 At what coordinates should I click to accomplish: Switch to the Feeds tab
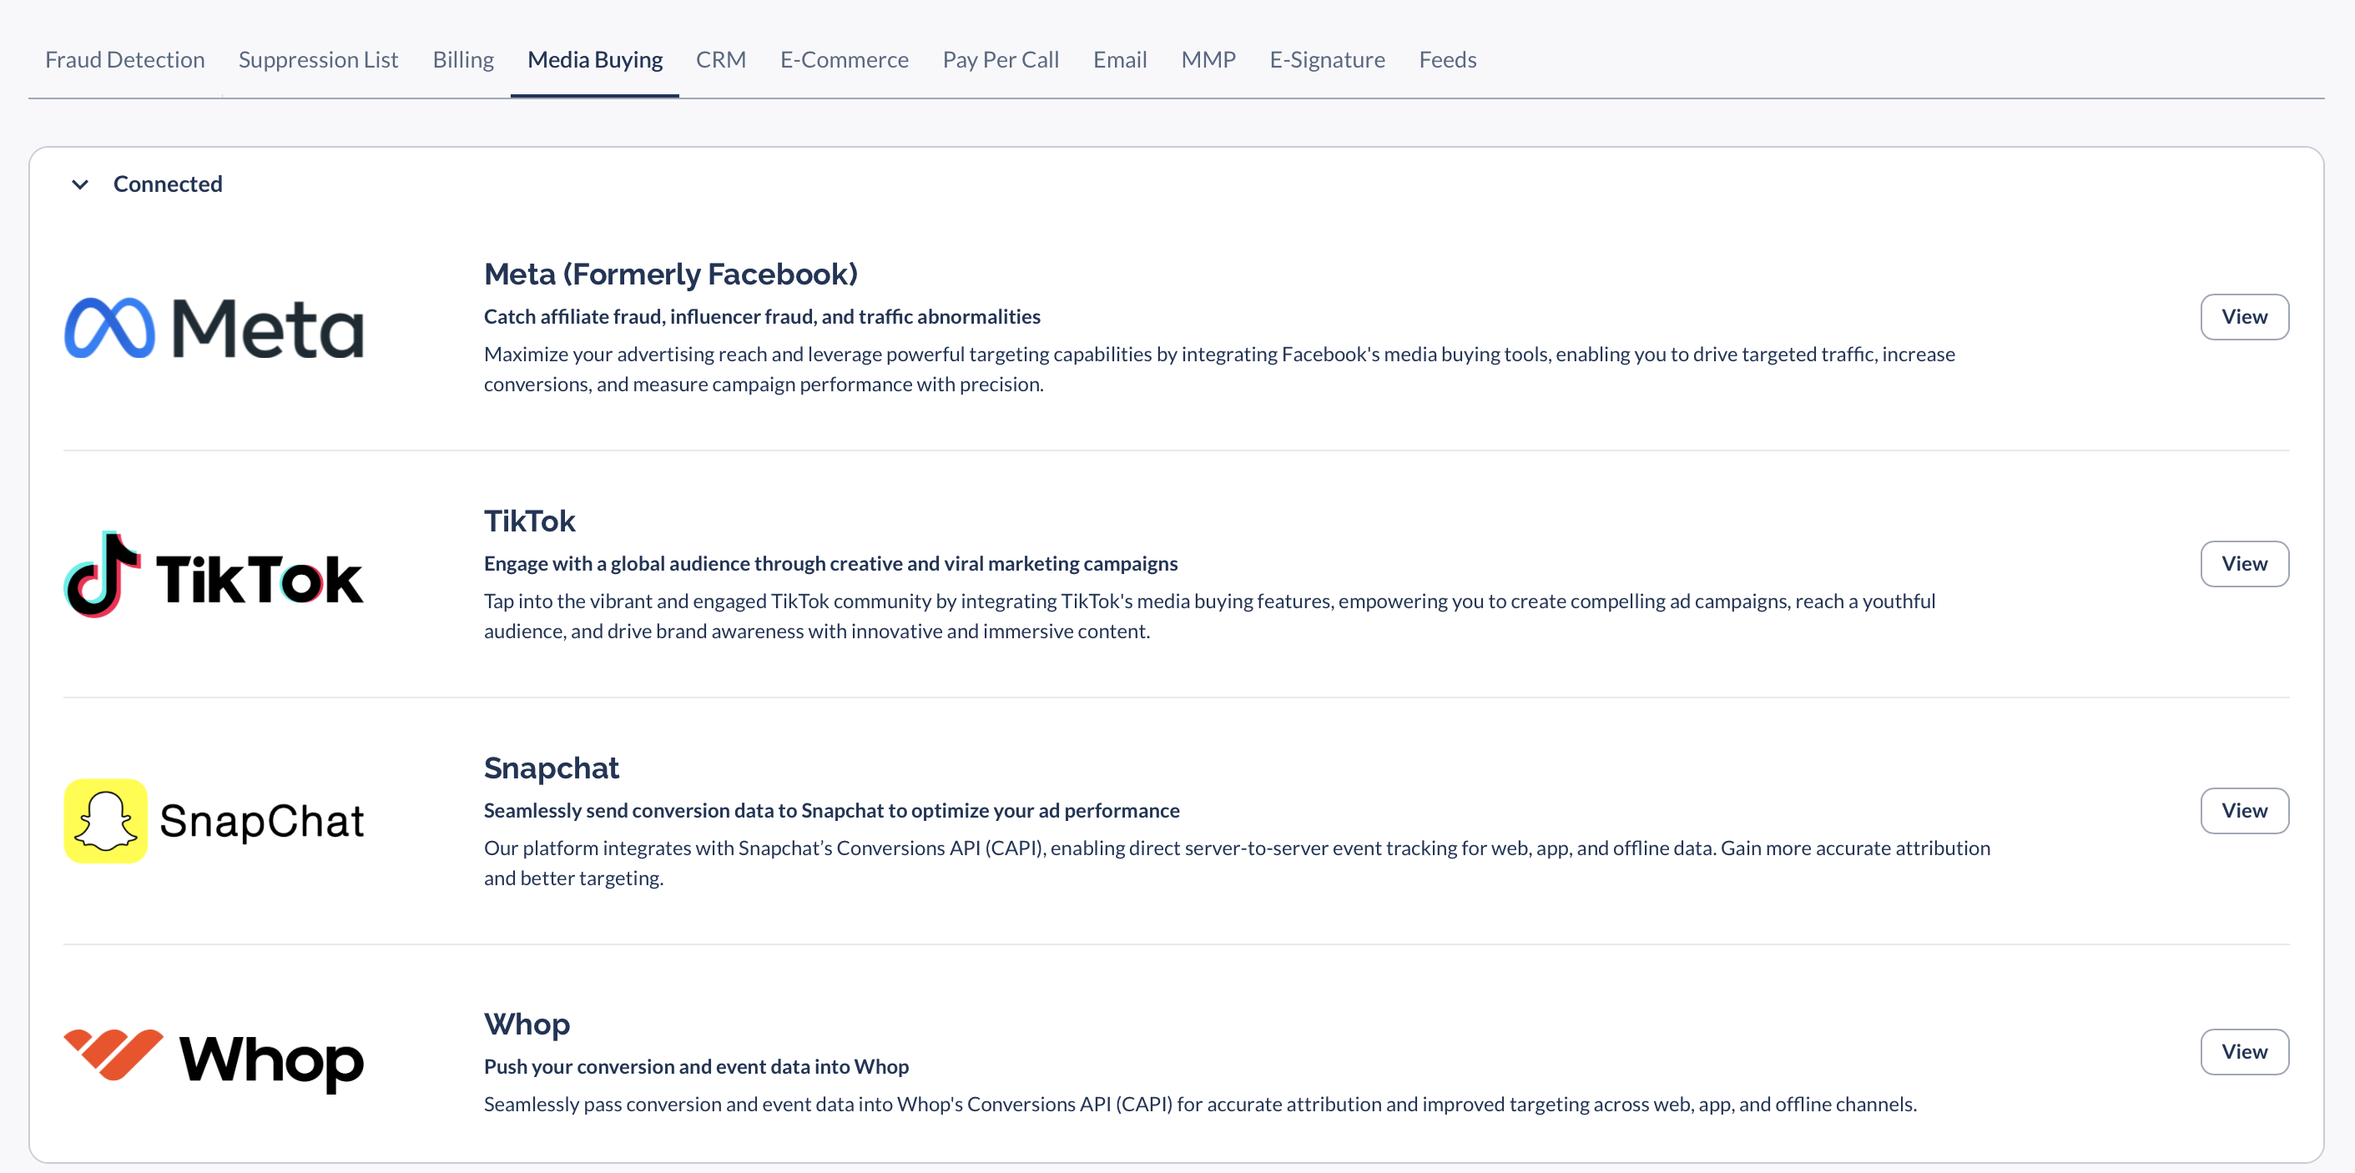click(x=1448, y=59)
